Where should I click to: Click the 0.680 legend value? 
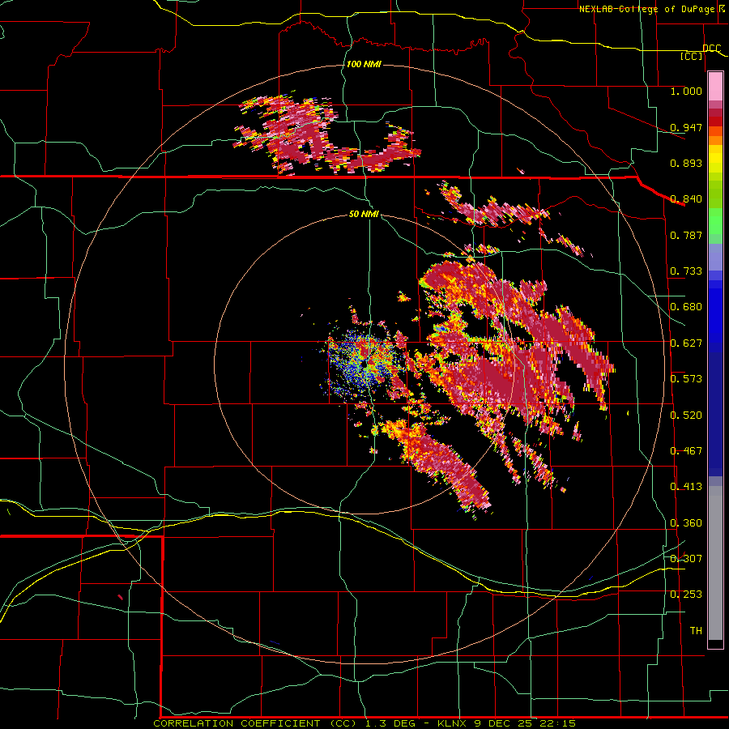[686, 307]
